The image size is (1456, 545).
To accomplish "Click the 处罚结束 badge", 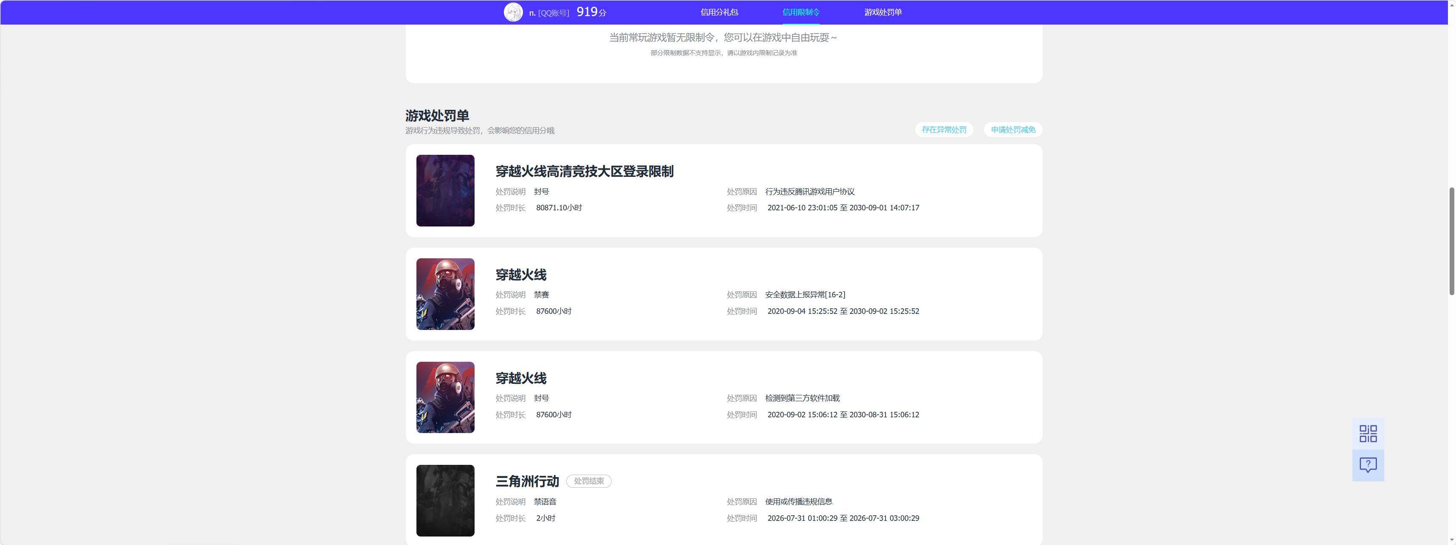I will pos(589,481).
